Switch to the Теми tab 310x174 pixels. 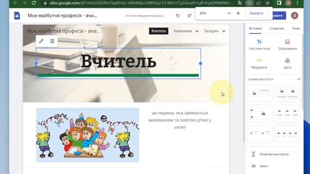click(x=296, y=29)
